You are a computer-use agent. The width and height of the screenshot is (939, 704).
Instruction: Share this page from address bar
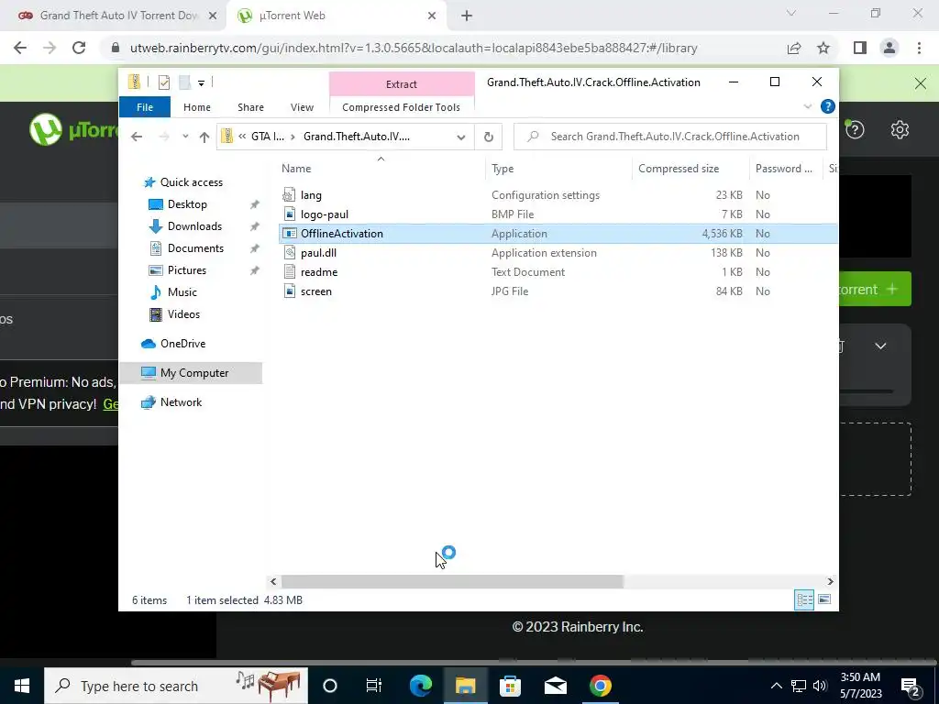pyautogui.click(x=794, y=48)
